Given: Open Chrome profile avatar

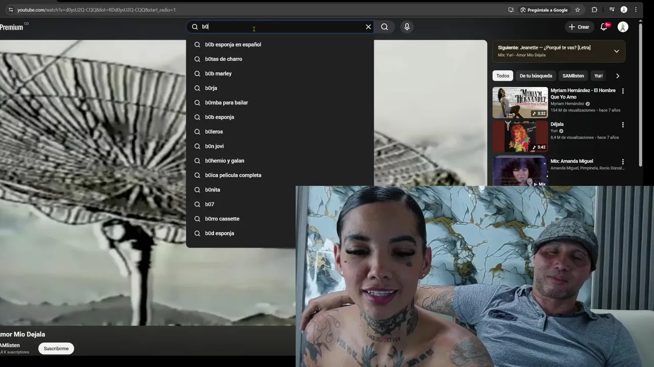Looking at the screenshot, I should click(x=624, y=10).
